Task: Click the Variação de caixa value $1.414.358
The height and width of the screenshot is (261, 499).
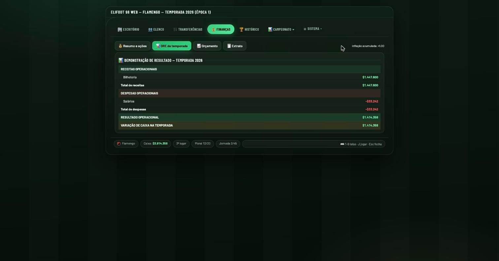Action: click(370, 125)
